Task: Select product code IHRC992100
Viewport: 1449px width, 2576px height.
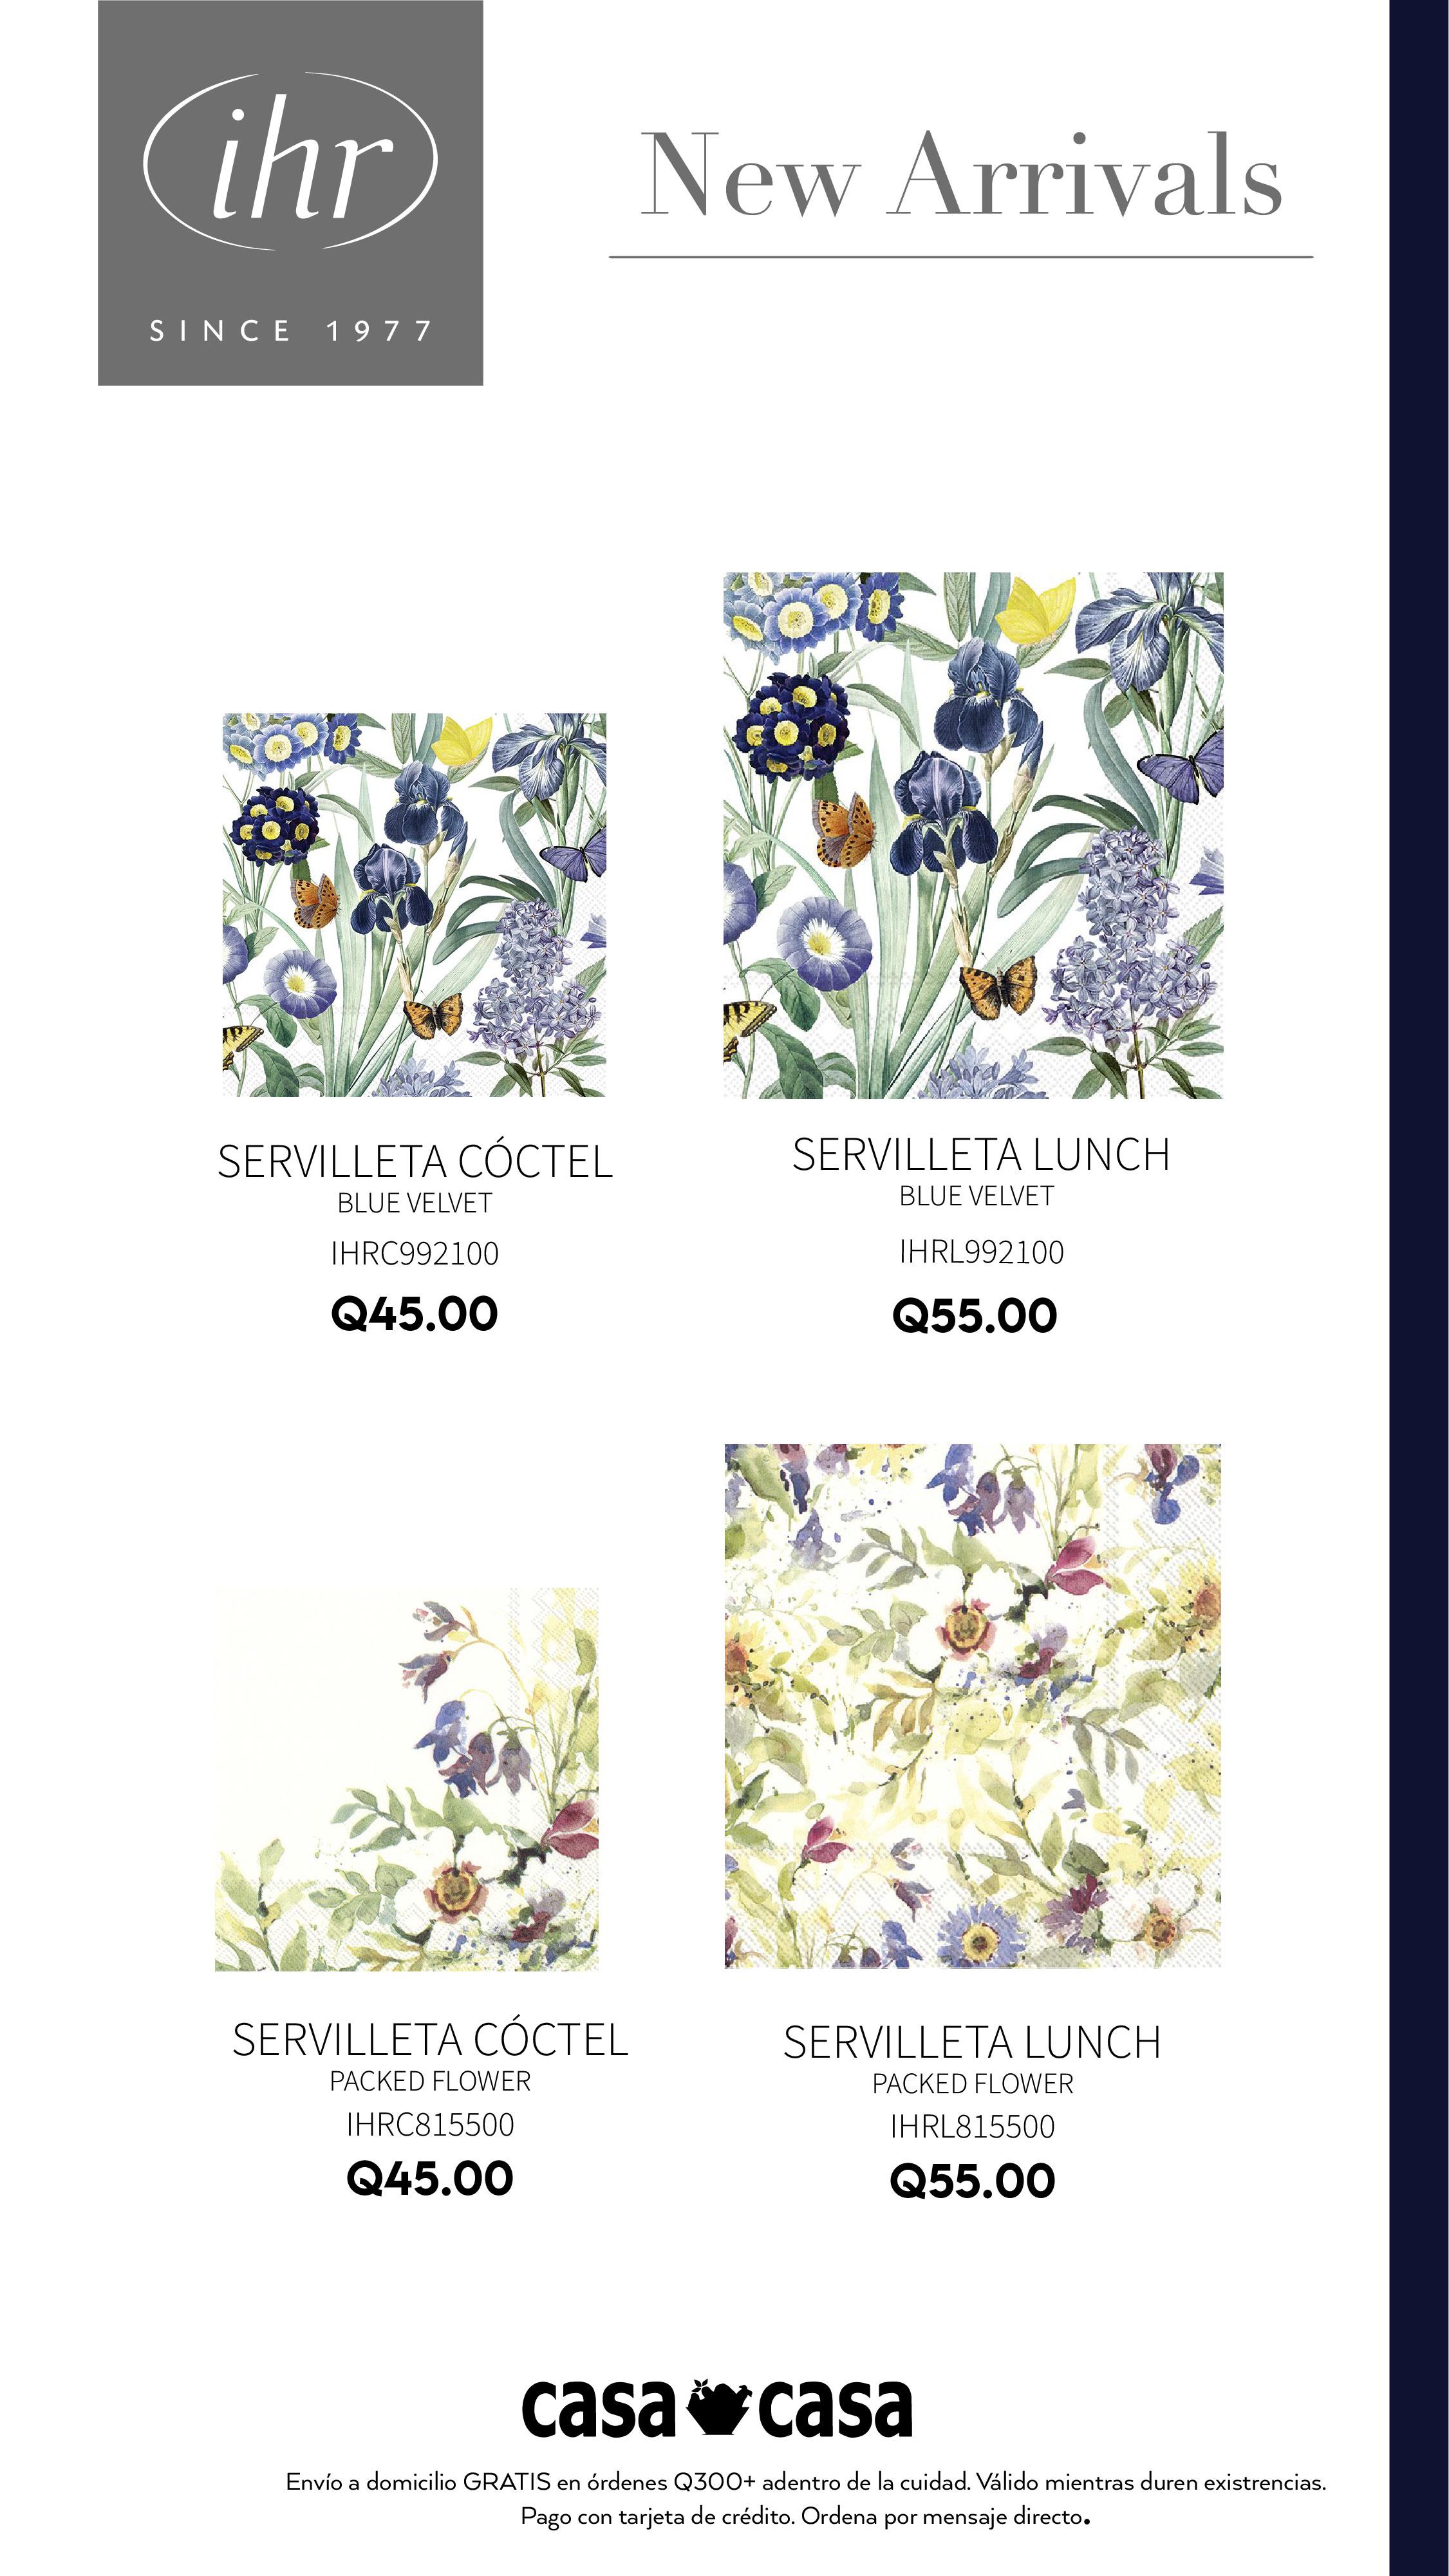Action: 415,1254
